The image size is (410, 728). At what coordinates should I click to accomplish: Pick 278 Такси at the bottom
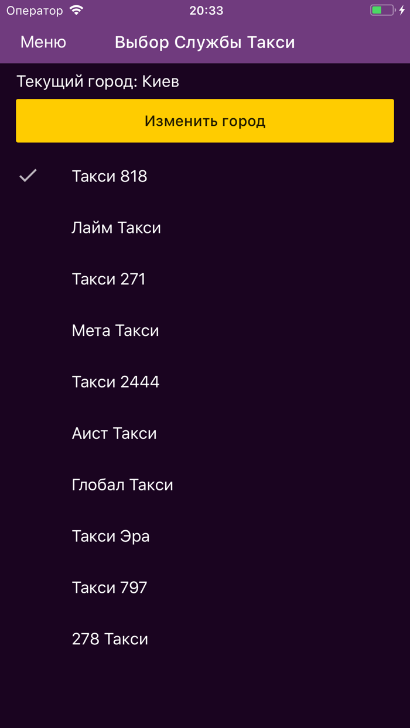pyautogui.click(x=109, y=639)
